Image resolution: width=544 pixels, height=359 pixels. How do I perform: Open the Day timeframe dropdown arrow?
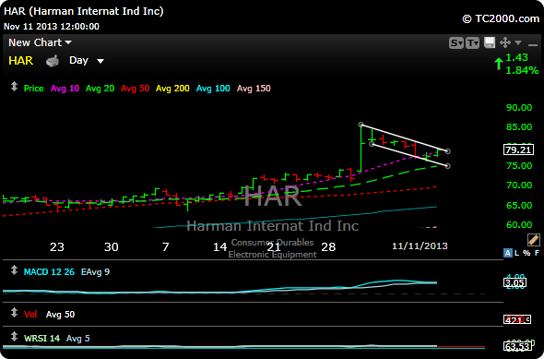point(101,62)
